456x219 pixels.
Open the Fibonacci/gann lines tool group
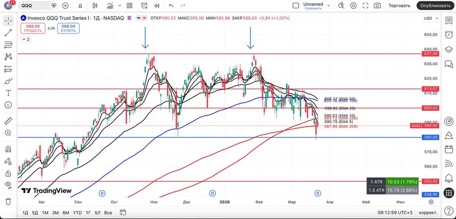pyautogui.click(x=8, y=45)
